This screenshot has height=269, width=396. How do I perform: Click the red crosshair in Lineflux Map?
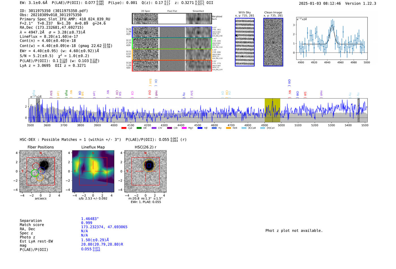point(93,171)
